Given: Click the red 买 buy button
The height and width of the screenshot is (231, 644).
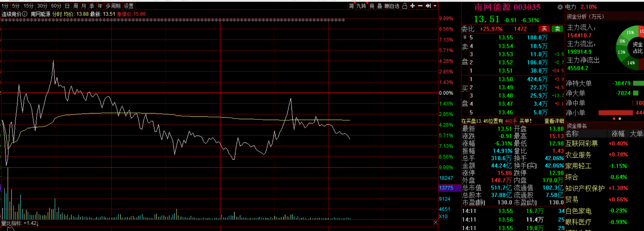Looking at the screenshot, I should pyautogui.click(x=544, y=29).
